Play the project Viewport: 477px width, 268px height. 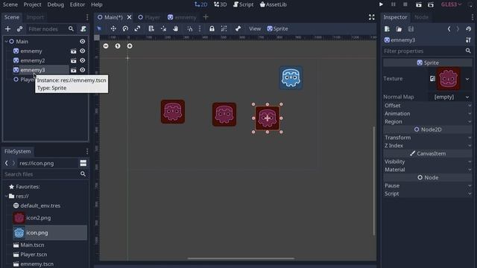[x=381, y=4]
